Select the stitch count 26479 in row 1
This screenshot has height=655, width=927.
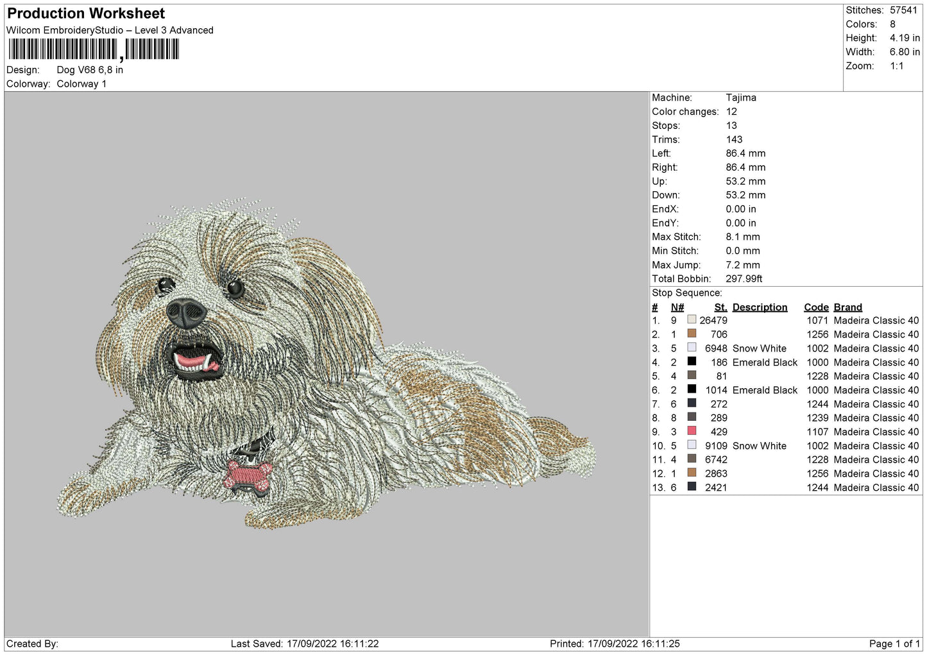(713, 320)
